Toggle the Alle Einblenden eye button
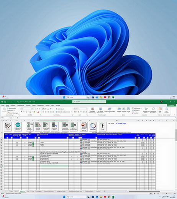This screenshot has height=199, width=177. pyautogui.click(x=74, y=126)
